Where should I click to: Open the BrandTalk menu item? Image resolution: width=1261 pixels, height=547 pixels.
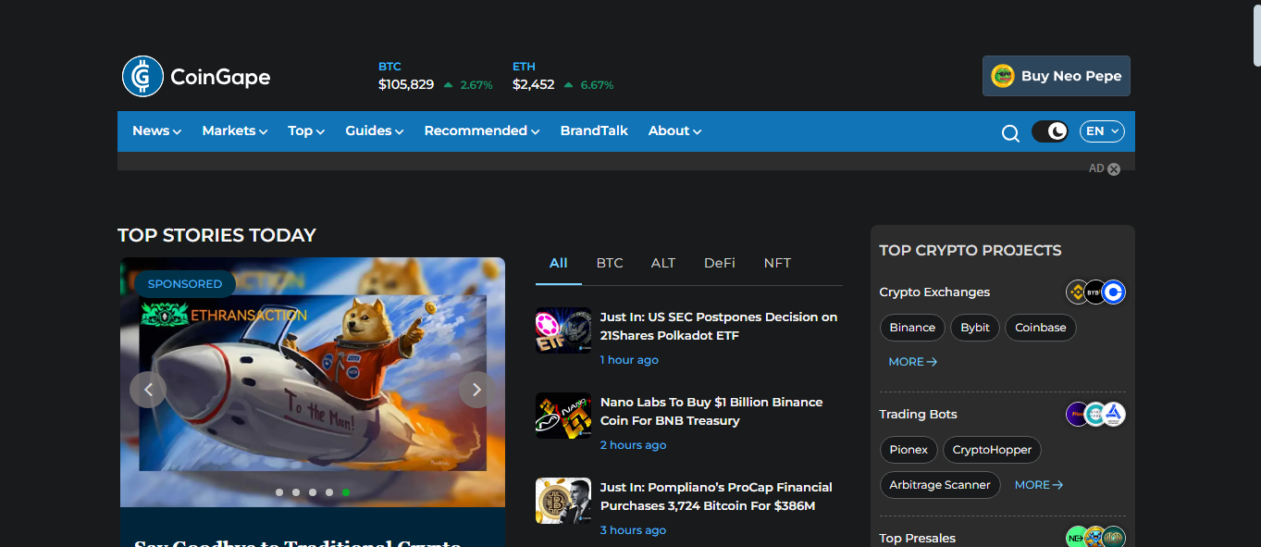pos(594,131)
